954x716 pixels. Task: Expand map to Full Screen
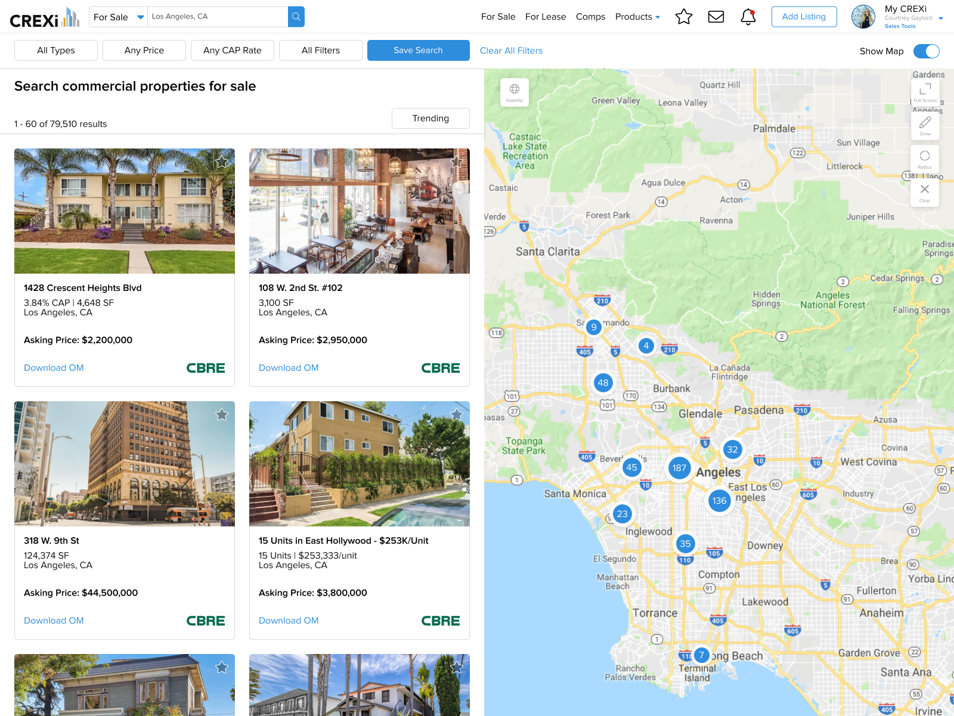pyautogui.click(x=925, y=92)
